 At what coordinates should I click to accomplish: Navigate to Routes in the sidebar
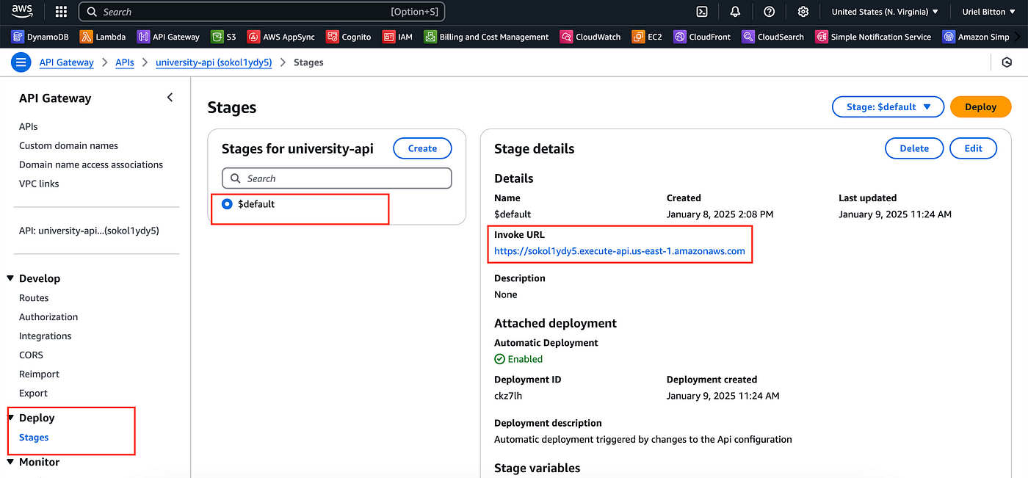coord(34,297)
